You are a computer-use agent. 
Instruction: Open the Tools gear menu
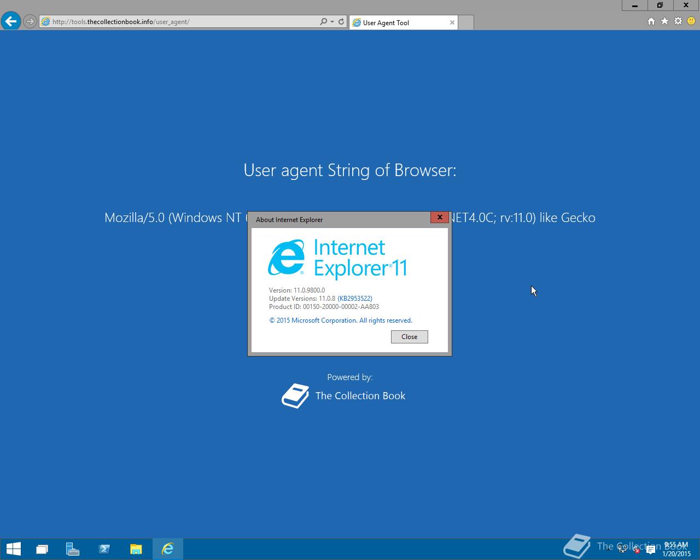678,21
